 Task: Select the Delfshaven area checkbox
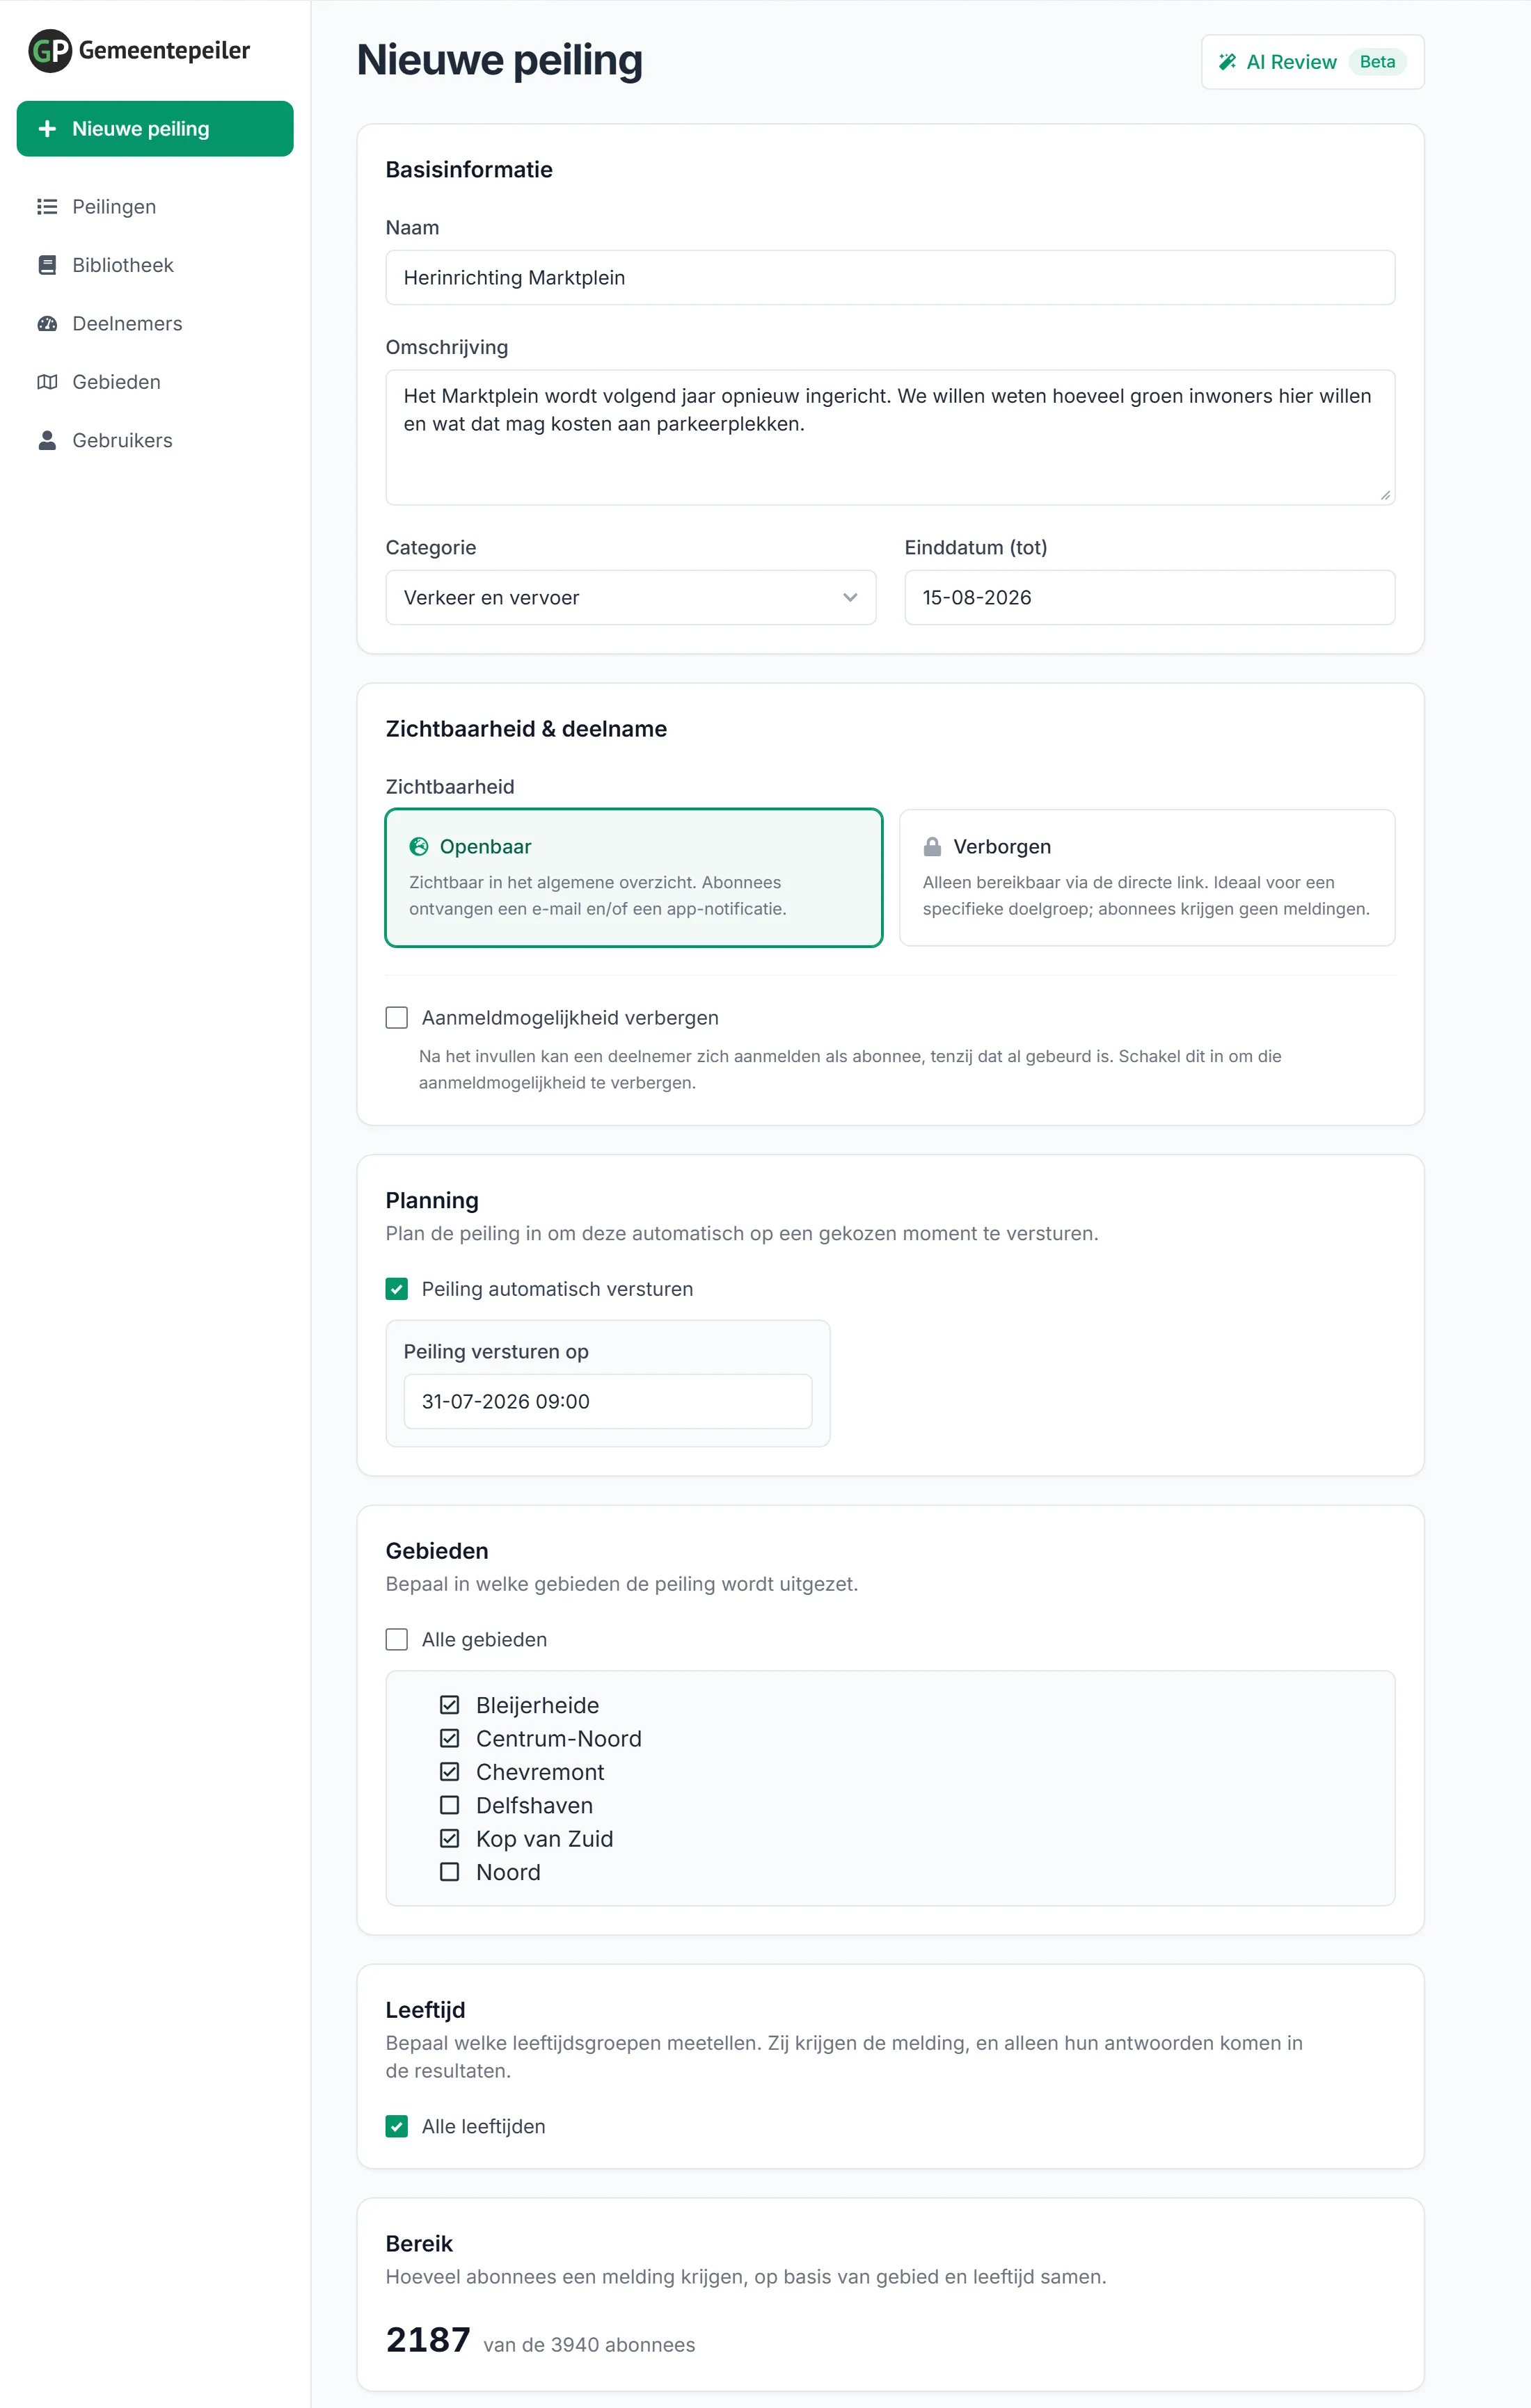[450, 1806]
